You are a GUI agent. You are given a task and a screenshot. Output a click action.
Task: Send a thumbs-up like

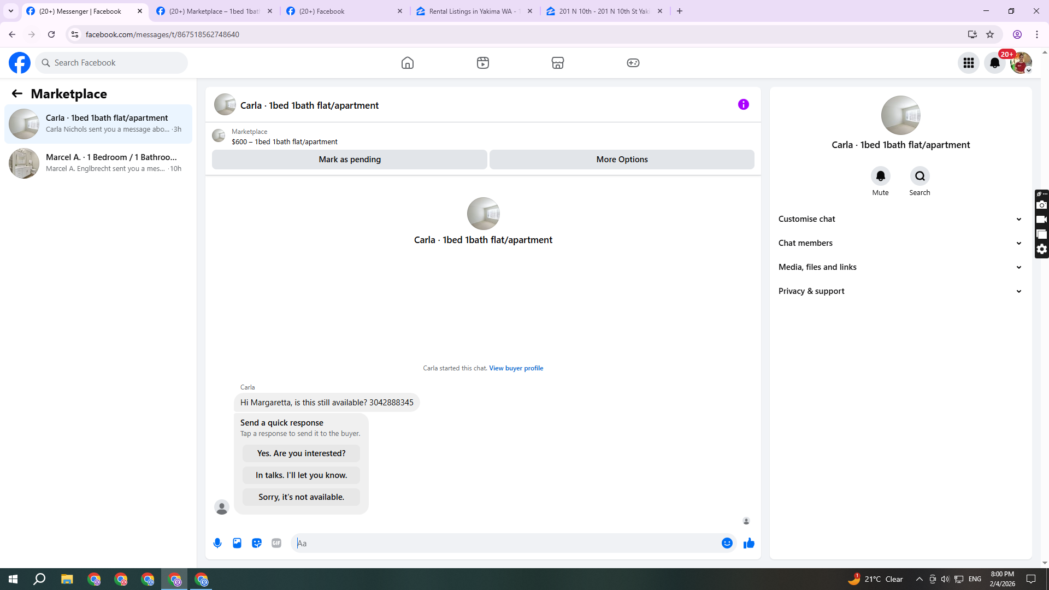[x=749, y=543]
